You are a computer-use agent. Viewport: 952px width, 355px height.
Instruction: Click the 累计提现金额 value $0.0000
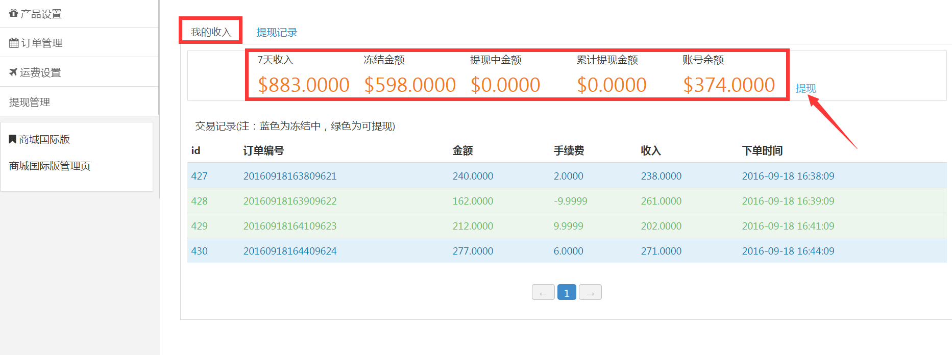(x=612, y=85)
